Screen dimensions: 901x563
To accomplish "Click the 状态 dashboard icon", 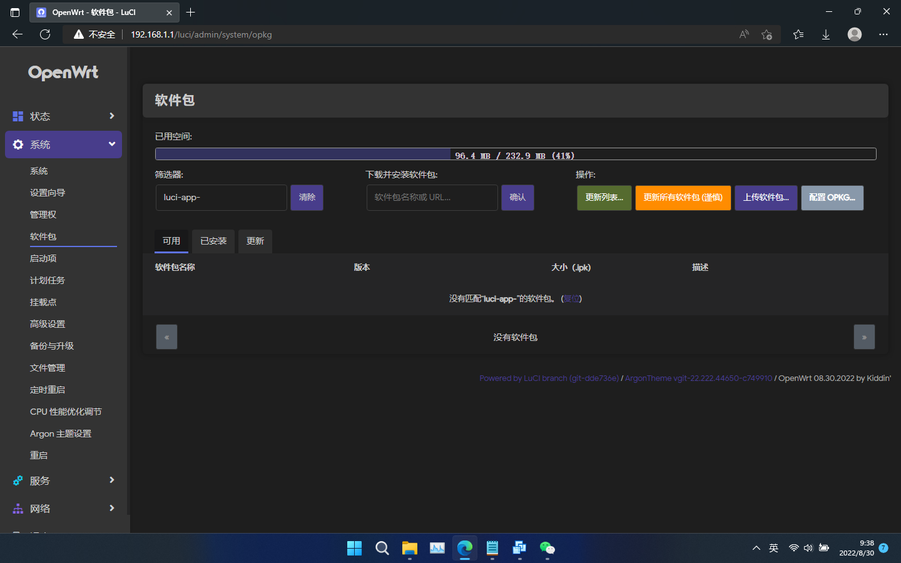I will tap(18, 116).
